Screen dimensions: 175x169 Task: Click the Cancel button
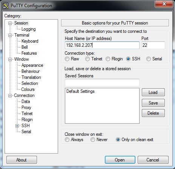click(x=153, y=160)
